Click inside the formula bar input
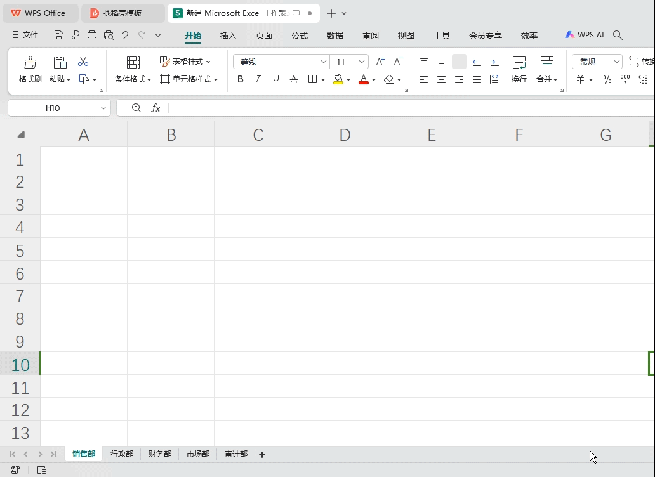The height and width of the screenshot is (477, 655). click(411, 108)
